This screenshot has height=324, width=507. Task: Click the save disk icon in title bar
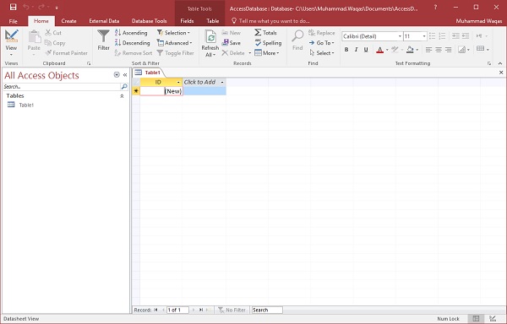point(13,7)
